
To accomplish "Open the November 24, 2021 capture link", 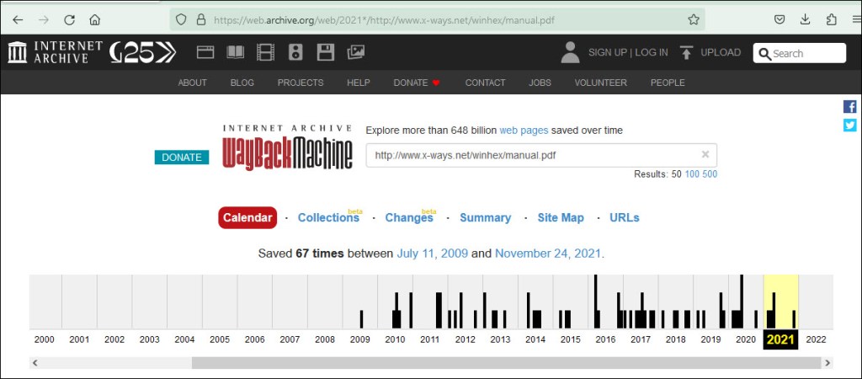I will pyautogui.click(x=548, y=254).
